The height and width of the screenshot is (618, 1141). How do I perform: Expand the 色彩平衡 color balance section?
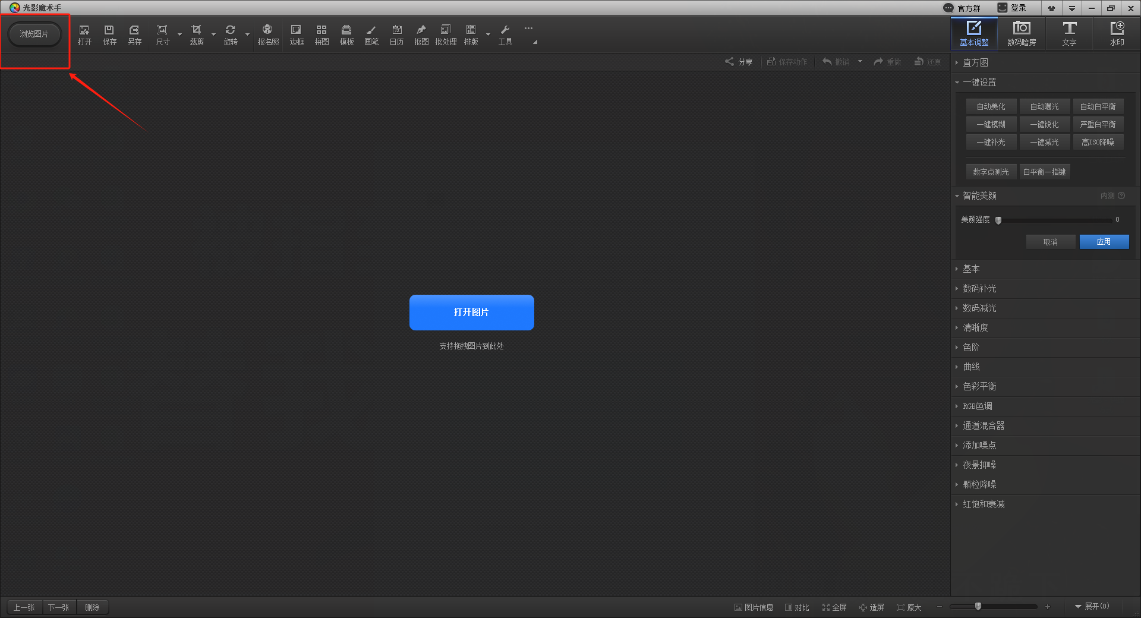(979, 387)
